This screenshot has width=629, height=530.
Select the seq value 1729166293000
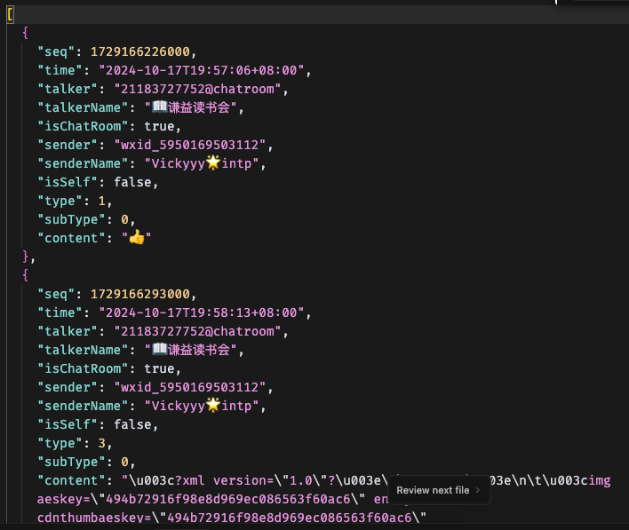[140, 294]
